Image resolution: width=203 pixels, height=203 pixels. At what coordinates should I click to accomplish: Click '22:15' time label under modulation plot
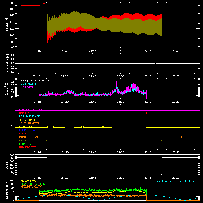click(148, 102)
